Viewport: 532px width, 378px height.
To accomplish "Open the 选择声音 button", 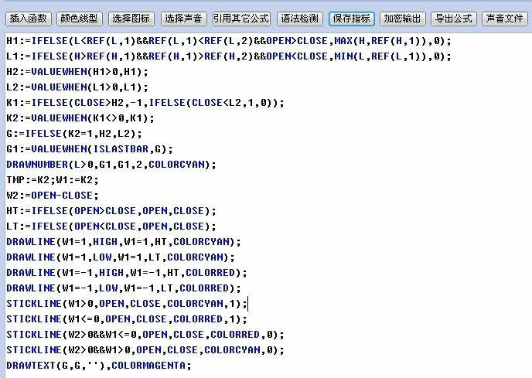I will coord(183,19).
